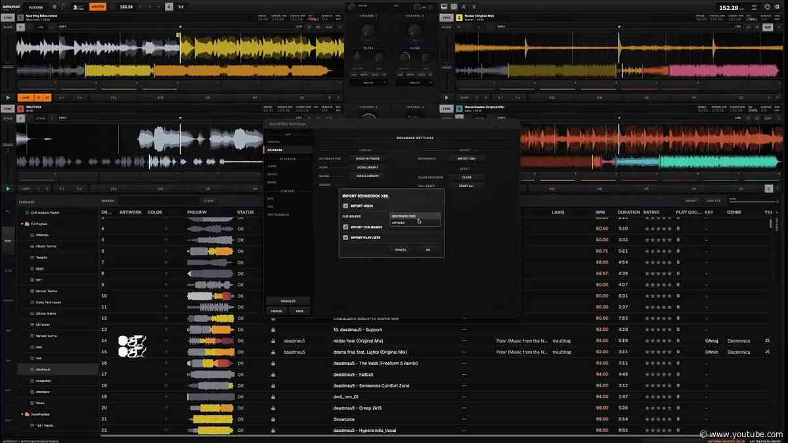Screen dimensions: 788x443
Task: Click the library vertical scrollbar
Action: [x=771, y=223]
